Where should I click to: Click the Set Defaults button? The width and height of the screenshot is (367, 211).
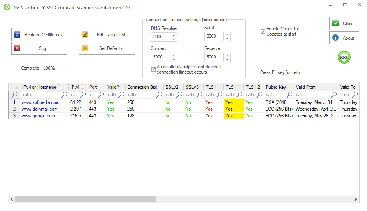coord(107,48)
